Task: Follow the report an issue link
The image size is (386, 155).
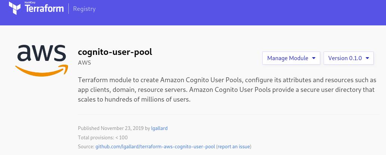Action: click(x=234, y=147)
